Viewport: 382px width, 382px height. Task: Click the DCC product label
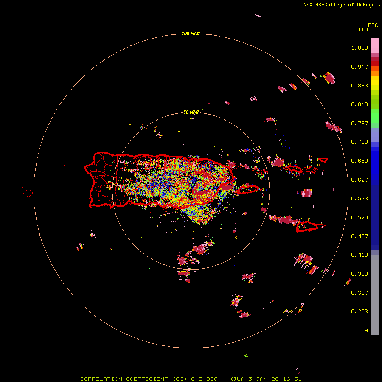373,25
